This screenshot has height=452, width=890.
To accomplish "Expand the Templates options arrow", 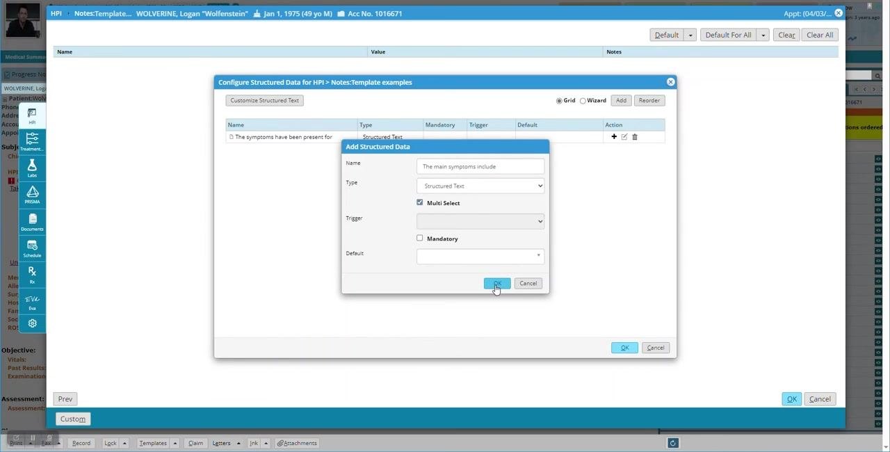I will coord(175,443).
